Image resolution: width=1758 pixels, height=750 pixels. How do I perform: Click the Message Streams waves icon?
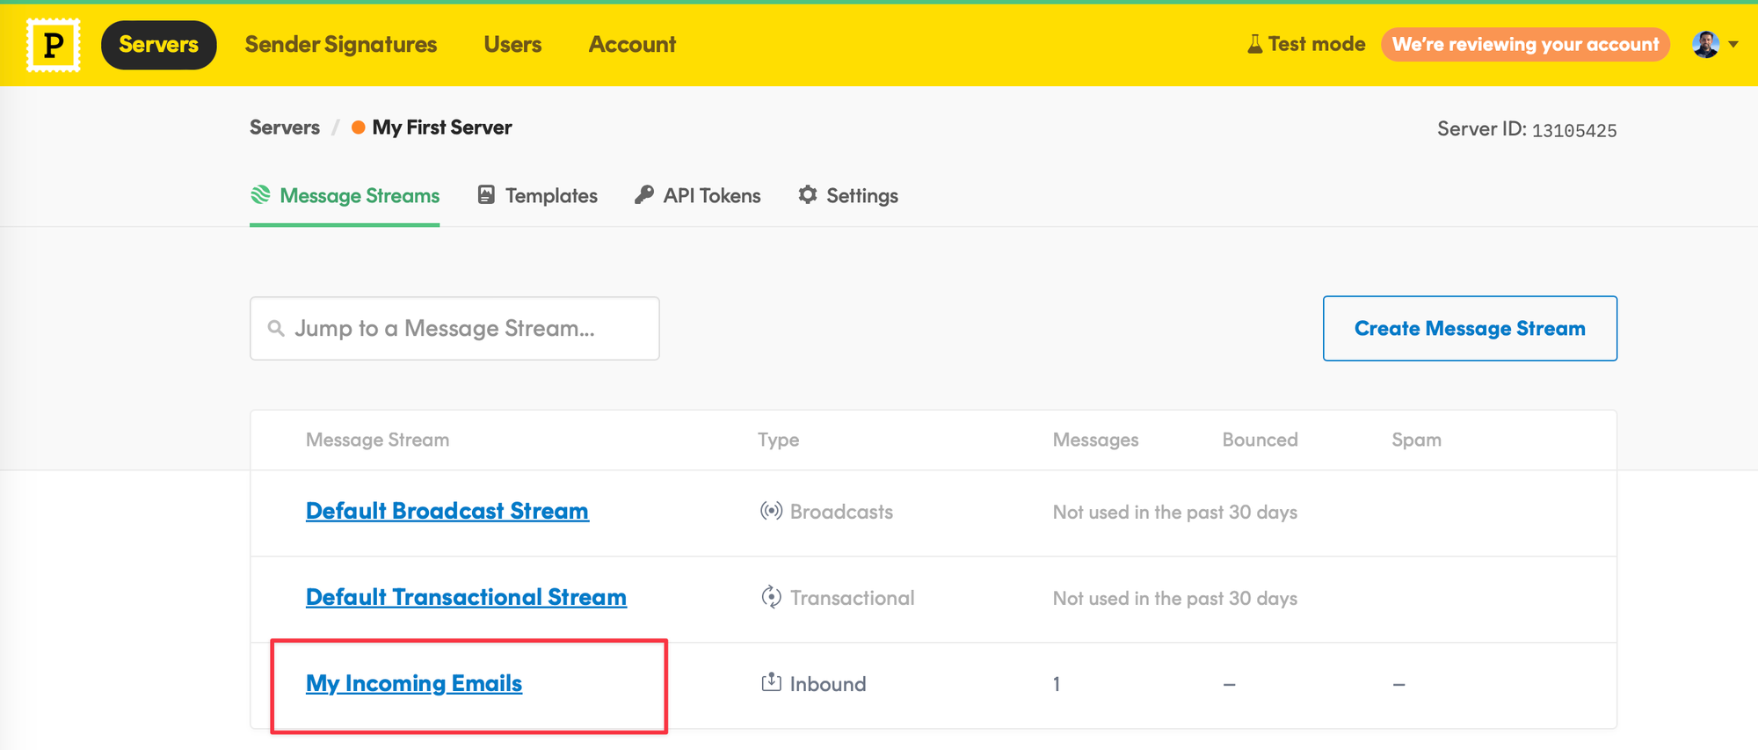[260, 195]
